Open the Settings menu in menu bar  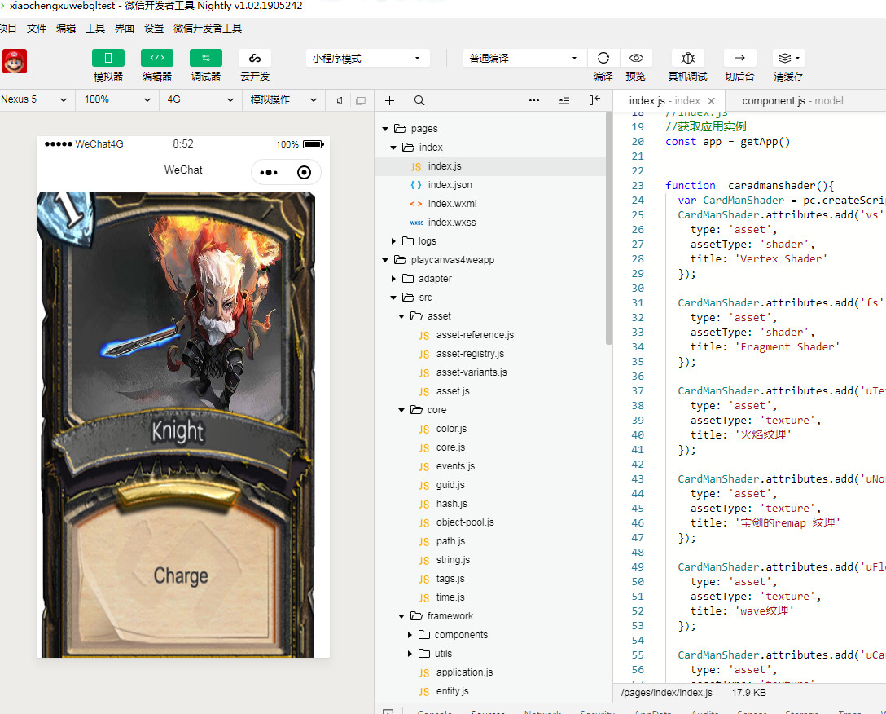[154, 28]
